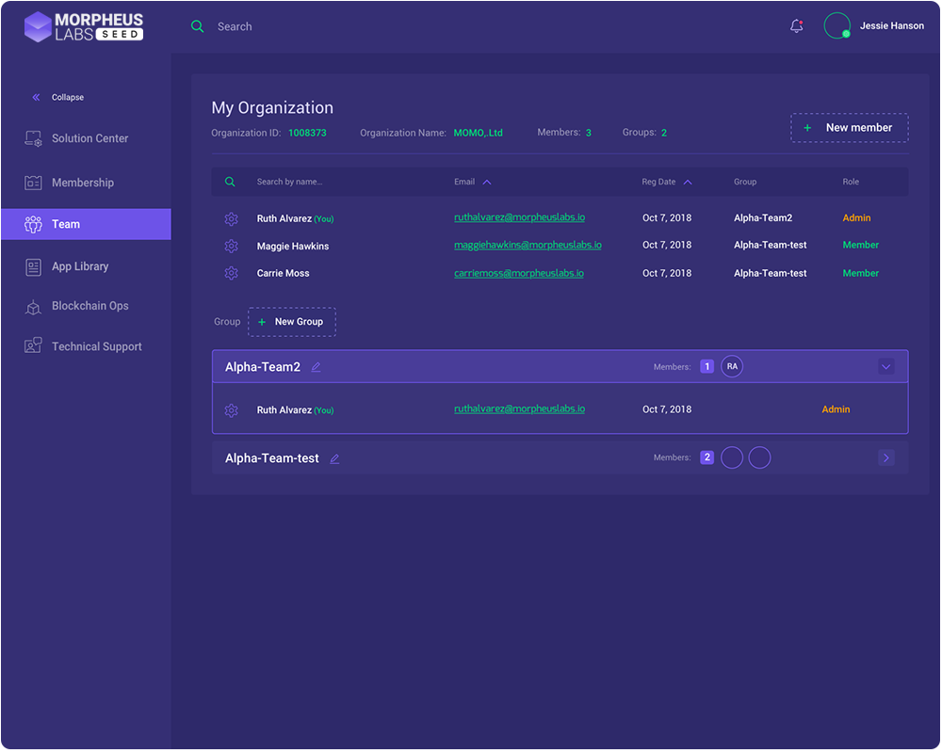Click the top bar search magnifier icon
942x753 pixels.
click(x=197, y=26)
